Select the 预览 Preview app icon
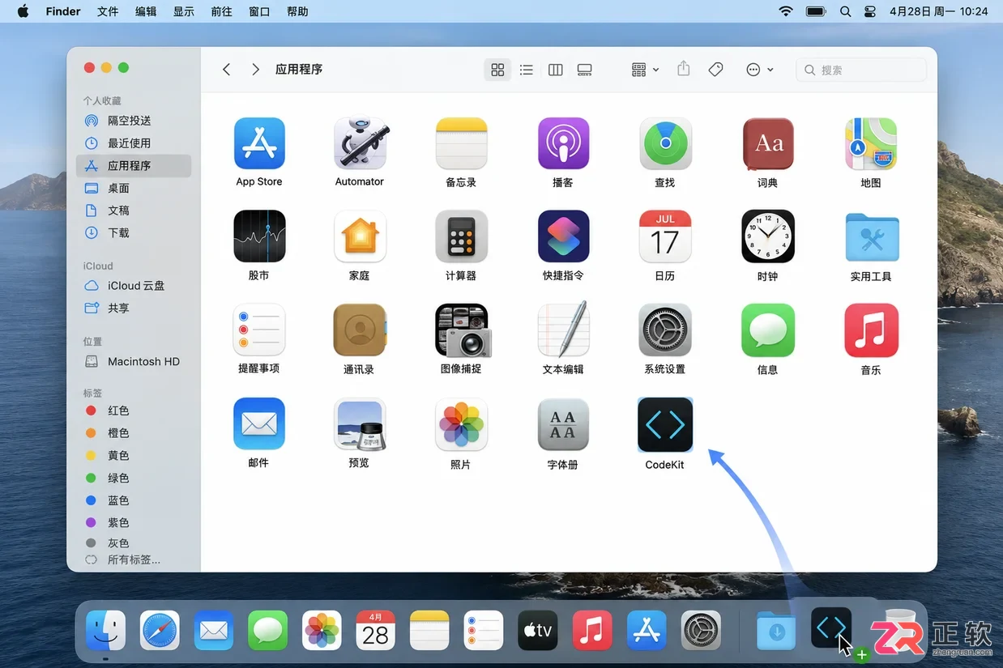The image size is (1003, 668). [360, 423]
